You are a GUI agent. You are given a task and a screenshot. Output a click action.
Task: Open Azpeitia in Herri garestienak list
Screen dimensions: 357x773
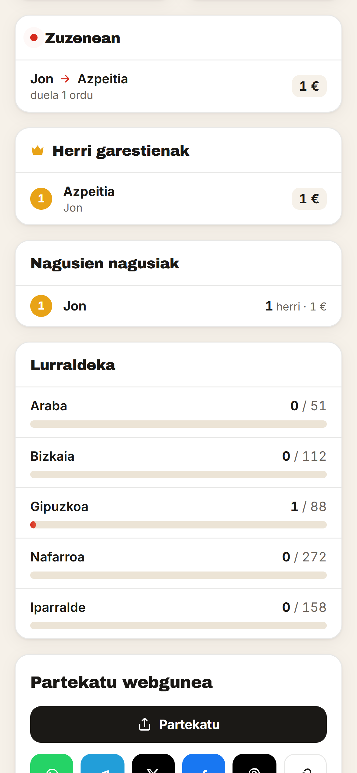click(179, 199)
